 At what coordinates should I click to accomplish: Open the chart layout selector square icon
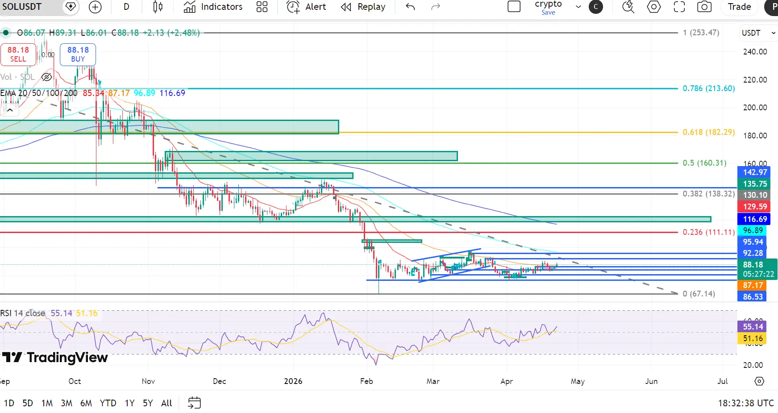point(514,7)
